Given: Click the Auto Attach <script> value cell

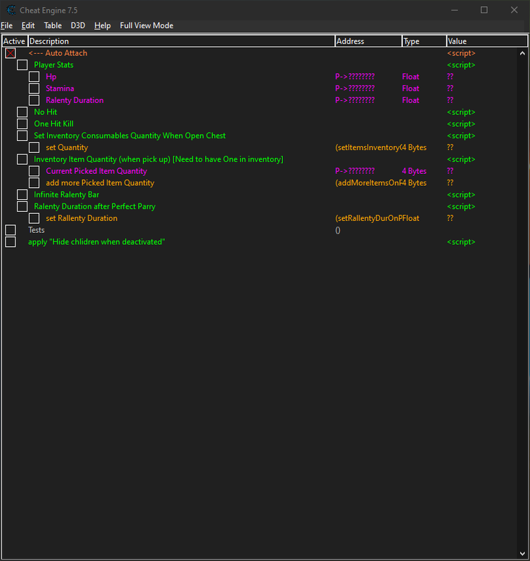Looking at the screenshot, I should tap(461, 53).
